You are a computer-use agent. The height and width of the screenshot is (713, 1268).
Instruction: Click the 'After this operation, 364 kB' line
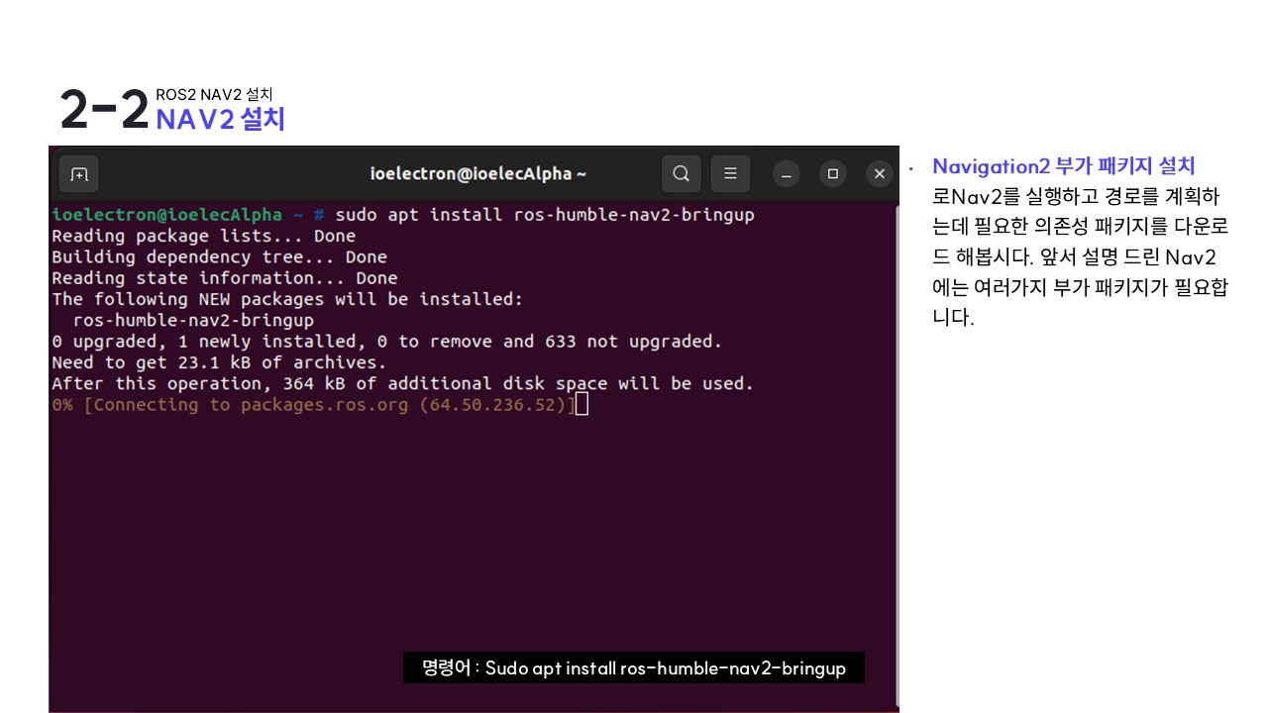[402, 383]
